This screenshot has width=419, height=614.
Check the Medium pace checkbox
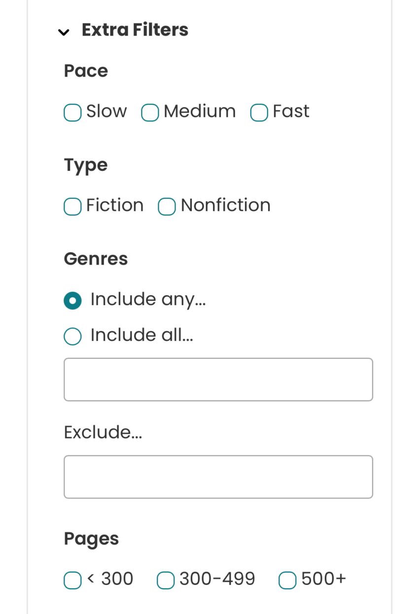pyautogui.click(x=149, y=113)
